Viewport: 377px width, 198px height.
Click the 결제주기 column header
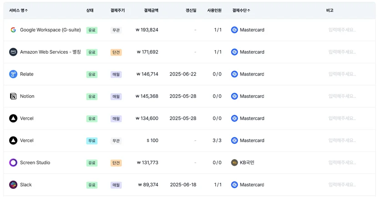coord(117,10)
